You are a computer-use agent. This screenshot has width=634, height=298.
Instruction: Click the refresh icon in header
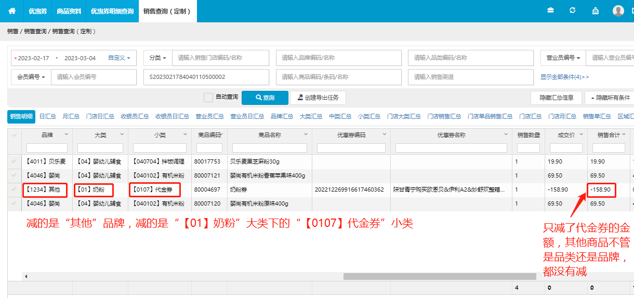(573, 10)
